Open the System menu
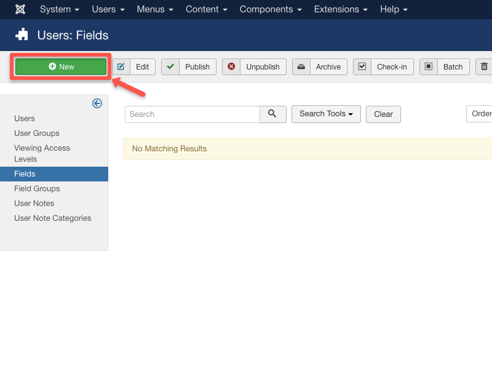This screenshot has height=369, width=492. (x=60, y=9)
